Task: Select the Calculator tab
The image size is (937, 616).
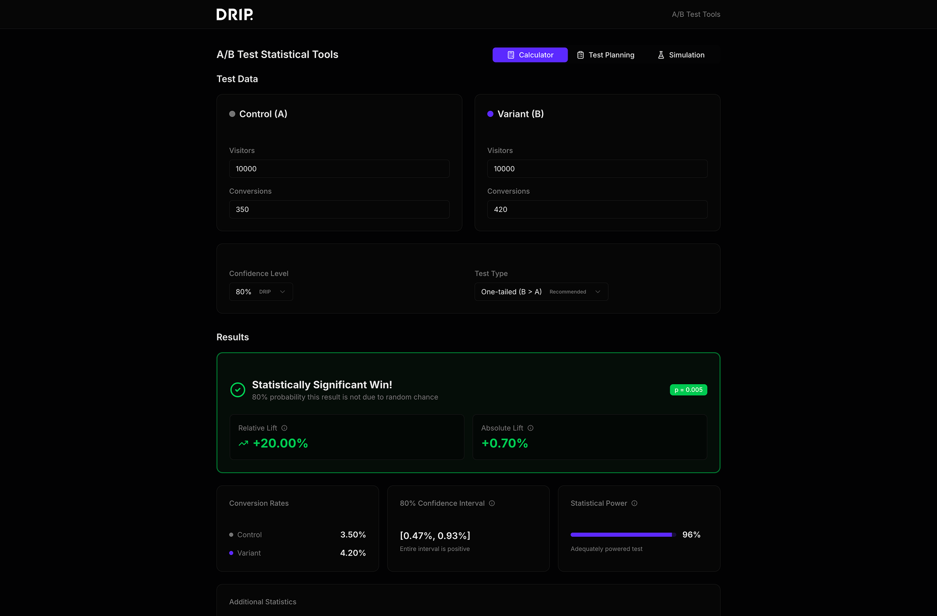Action: tap(530, 55)
